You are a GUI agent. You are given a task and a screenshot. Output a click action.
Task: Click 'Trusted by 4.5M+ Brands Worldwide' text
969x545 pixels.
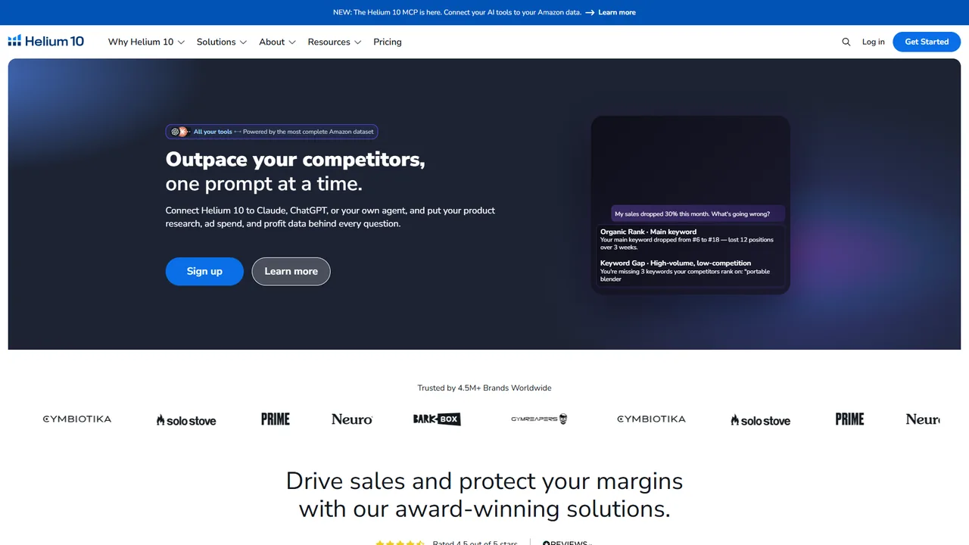coord(484,388)
